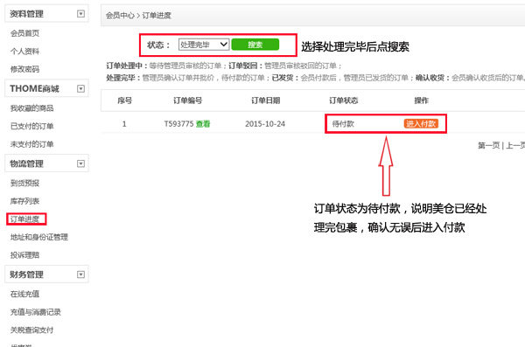The width and height of the screenshot is (525, 347).
Task: Select 订单进度 in sidebar
Action: click(24, 219)
